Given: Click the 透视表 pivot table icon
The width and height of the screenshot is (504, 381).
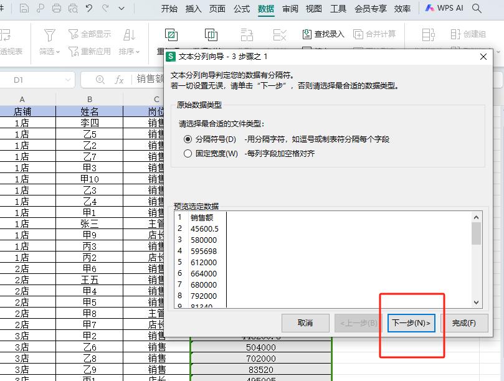Looking at the screenshot, I should point(5,35).
